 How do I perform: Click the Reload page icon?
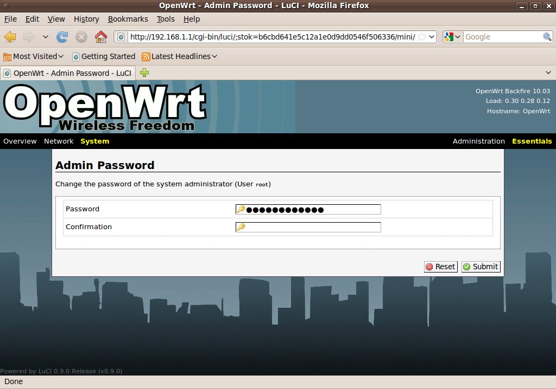tap(62, 37)
